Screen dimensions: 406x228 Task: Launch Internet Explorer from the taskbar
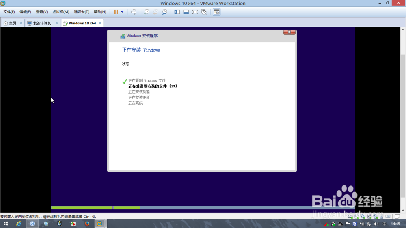click(x=19, y=224)
